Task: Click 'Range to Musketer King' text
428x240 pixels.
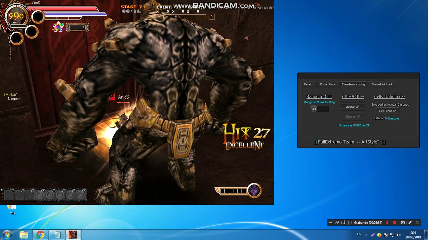Action: 319,102
